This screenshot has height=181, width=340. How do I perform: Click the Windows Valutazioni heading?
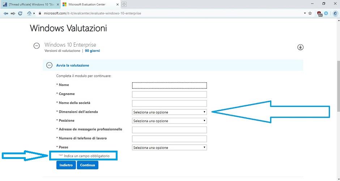(68, 28)
